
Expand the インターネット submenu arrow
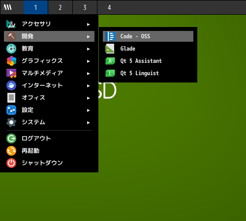[89, 86]
